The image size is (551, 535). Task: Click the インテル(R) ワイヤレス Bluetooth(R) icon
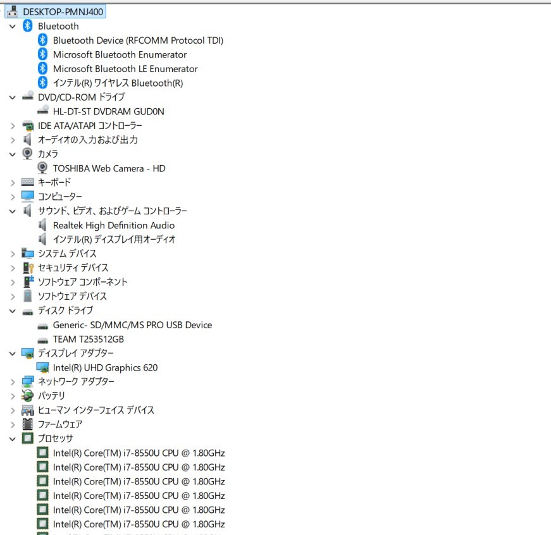42,83
